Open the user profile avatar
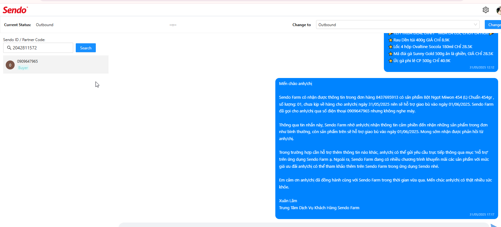501x227 pixels. point(499,10)
